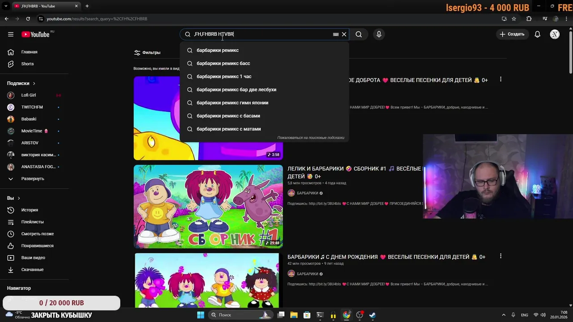This screenshot has height=322, width=573.
Task: Expand the Вы section
Action: 13,198
